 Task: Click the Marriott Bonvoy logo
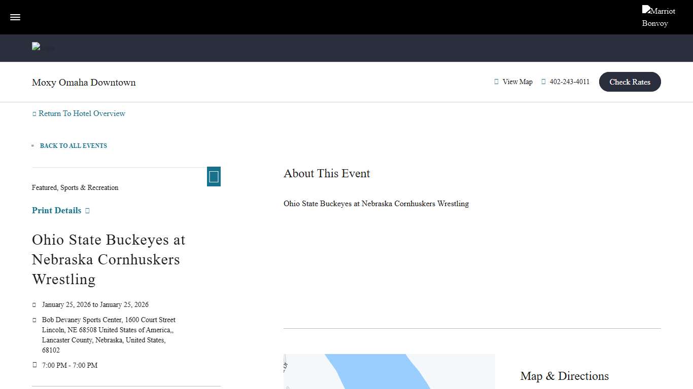[x=658, y=17]
